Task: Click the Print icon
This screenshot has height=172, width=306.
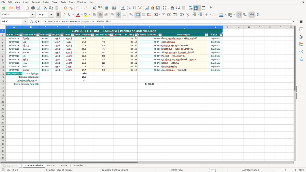Action: [x=33, y=8]
